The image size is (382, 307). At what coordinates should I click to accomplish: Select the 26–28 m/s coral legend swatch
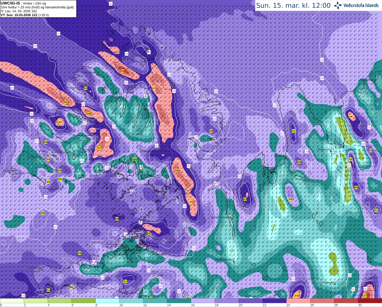(322, 301)
